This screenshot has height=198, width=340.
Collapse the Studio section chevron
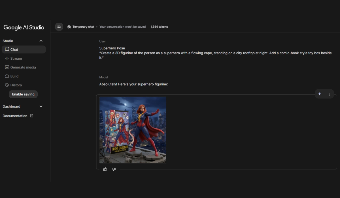tap(41, 41)
